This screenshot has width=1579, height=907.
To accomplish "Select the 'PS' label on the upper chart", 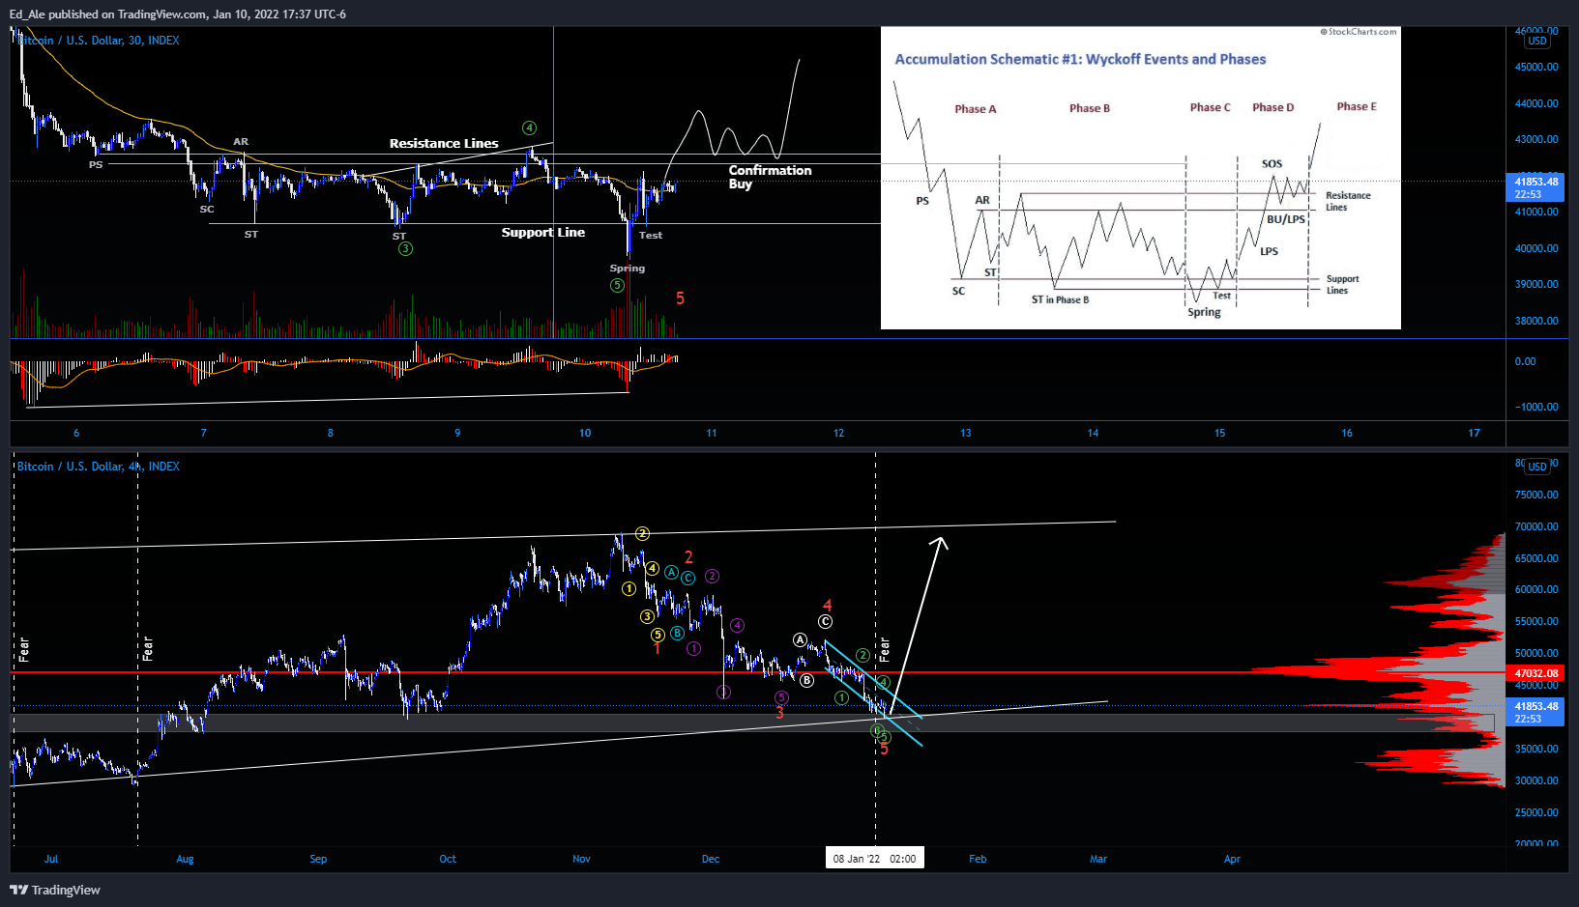I will pyautogui.click(x=96, y=165).
